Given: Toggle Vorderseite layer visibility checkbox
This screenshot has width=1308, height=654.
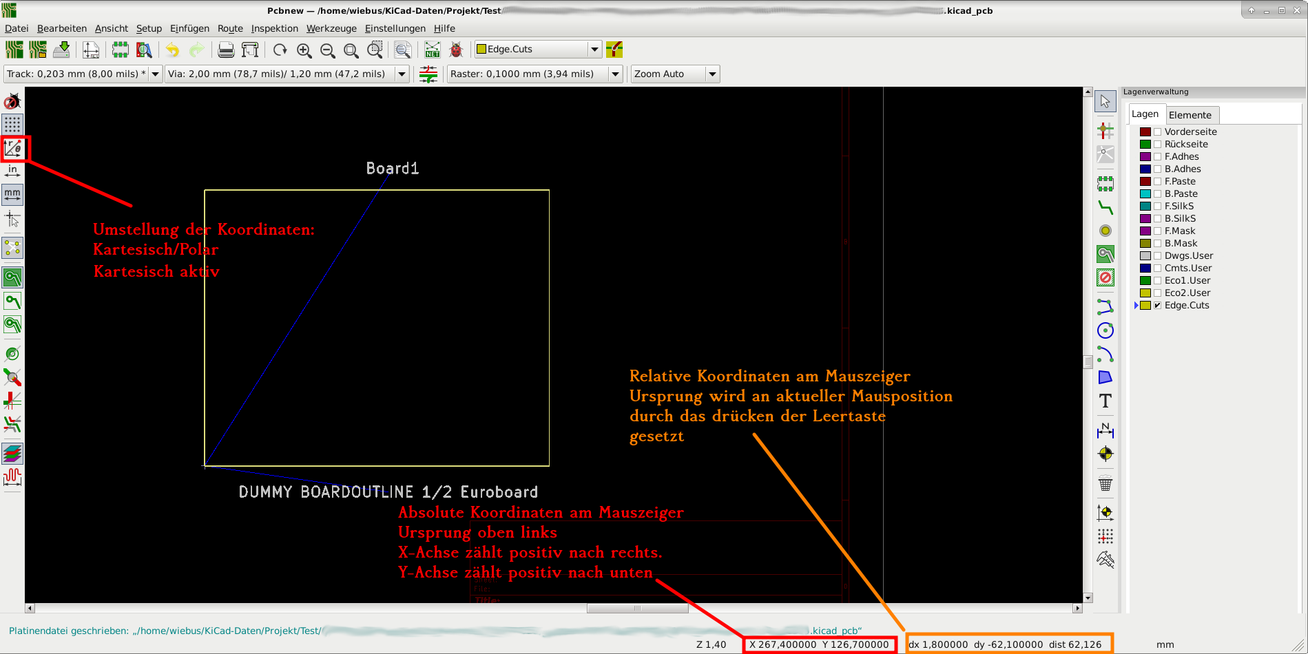Looking at the screenshot, I should click(x=1158, y=132).
